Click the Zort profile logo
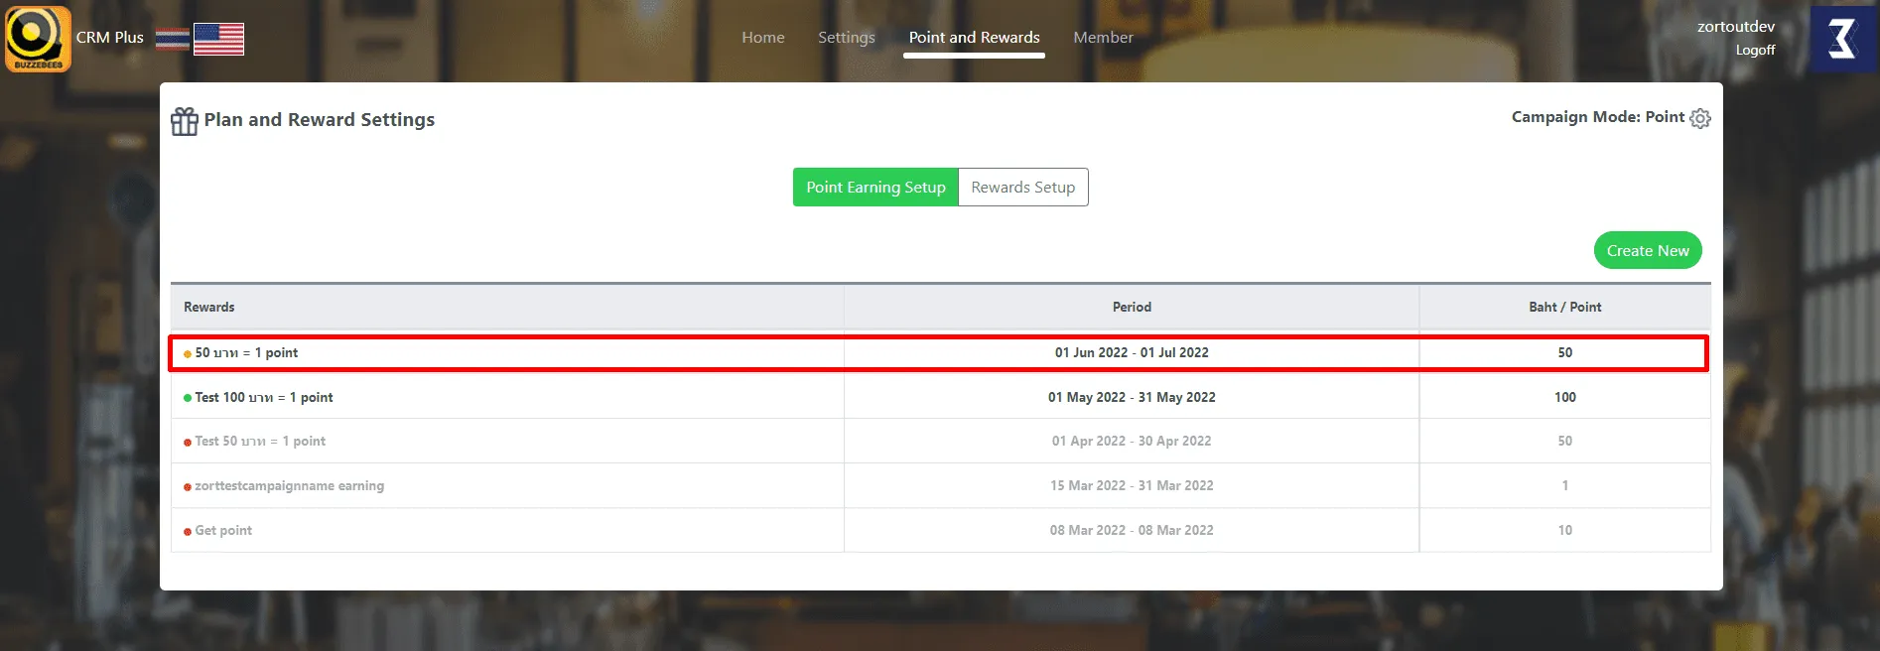 click(x=1842, y=39)
